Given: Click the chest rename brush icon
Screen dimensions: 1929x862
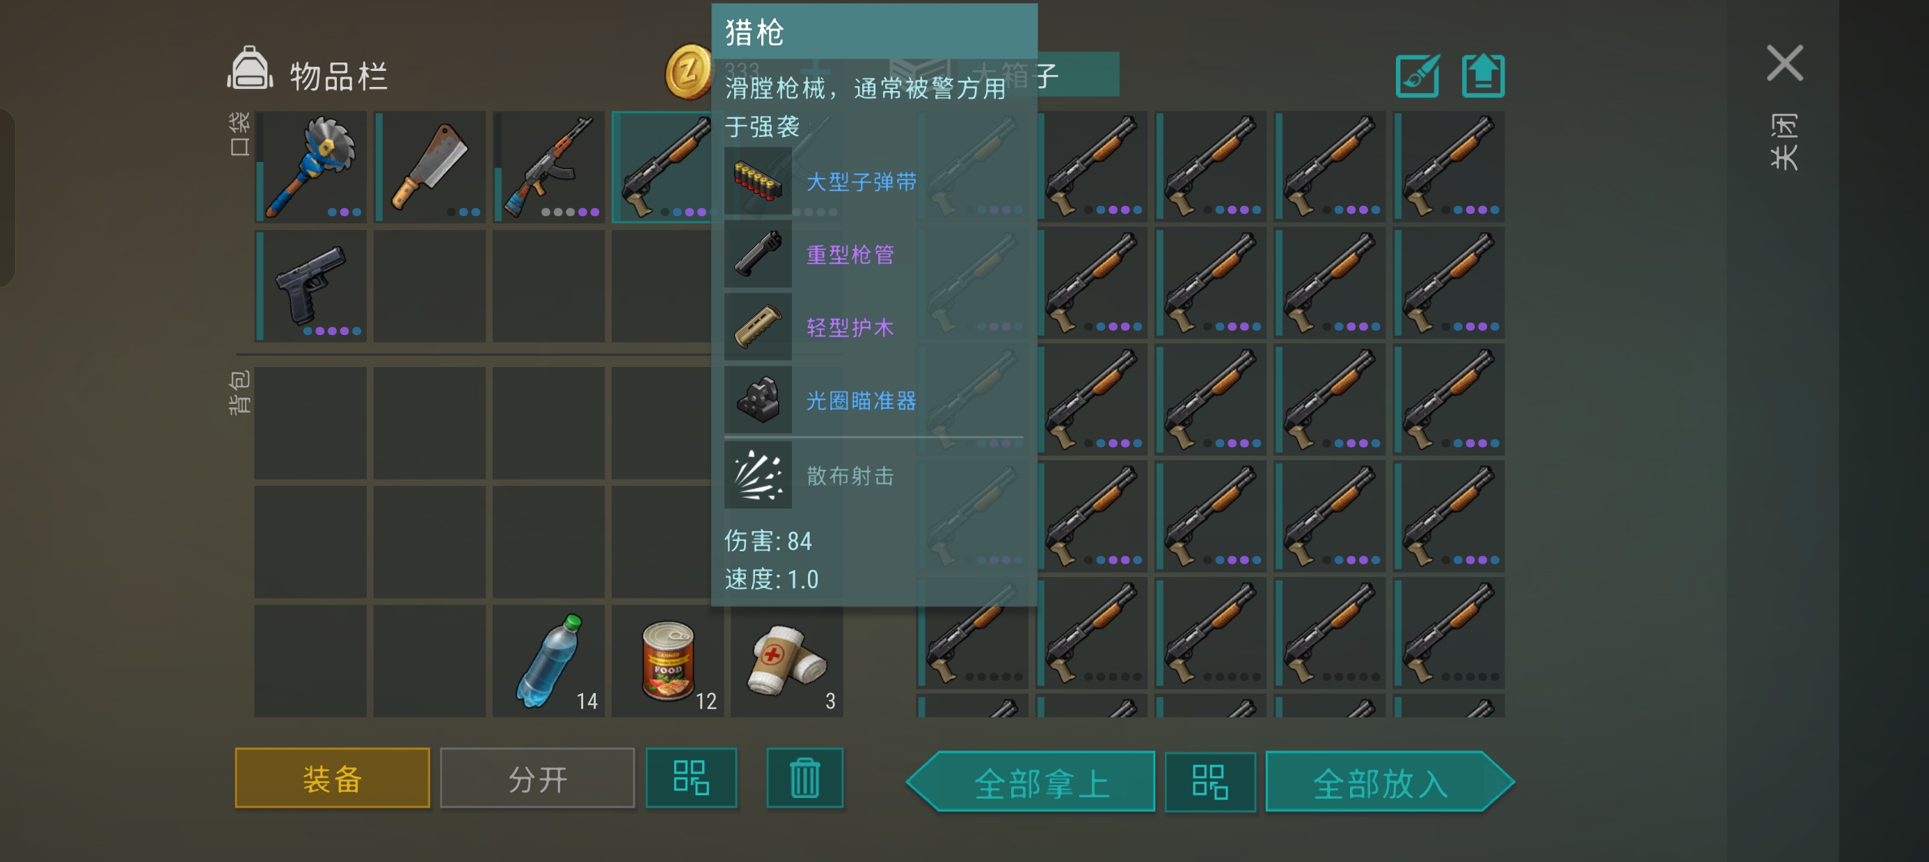Looking at the screenshot, I should coord(1418,76).
